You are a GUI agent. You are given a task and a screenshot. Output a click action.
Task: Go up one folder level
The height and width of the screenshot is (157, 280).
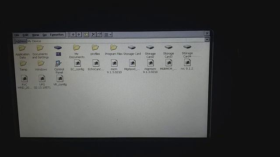pyautogui.click(x=86, y=34)
